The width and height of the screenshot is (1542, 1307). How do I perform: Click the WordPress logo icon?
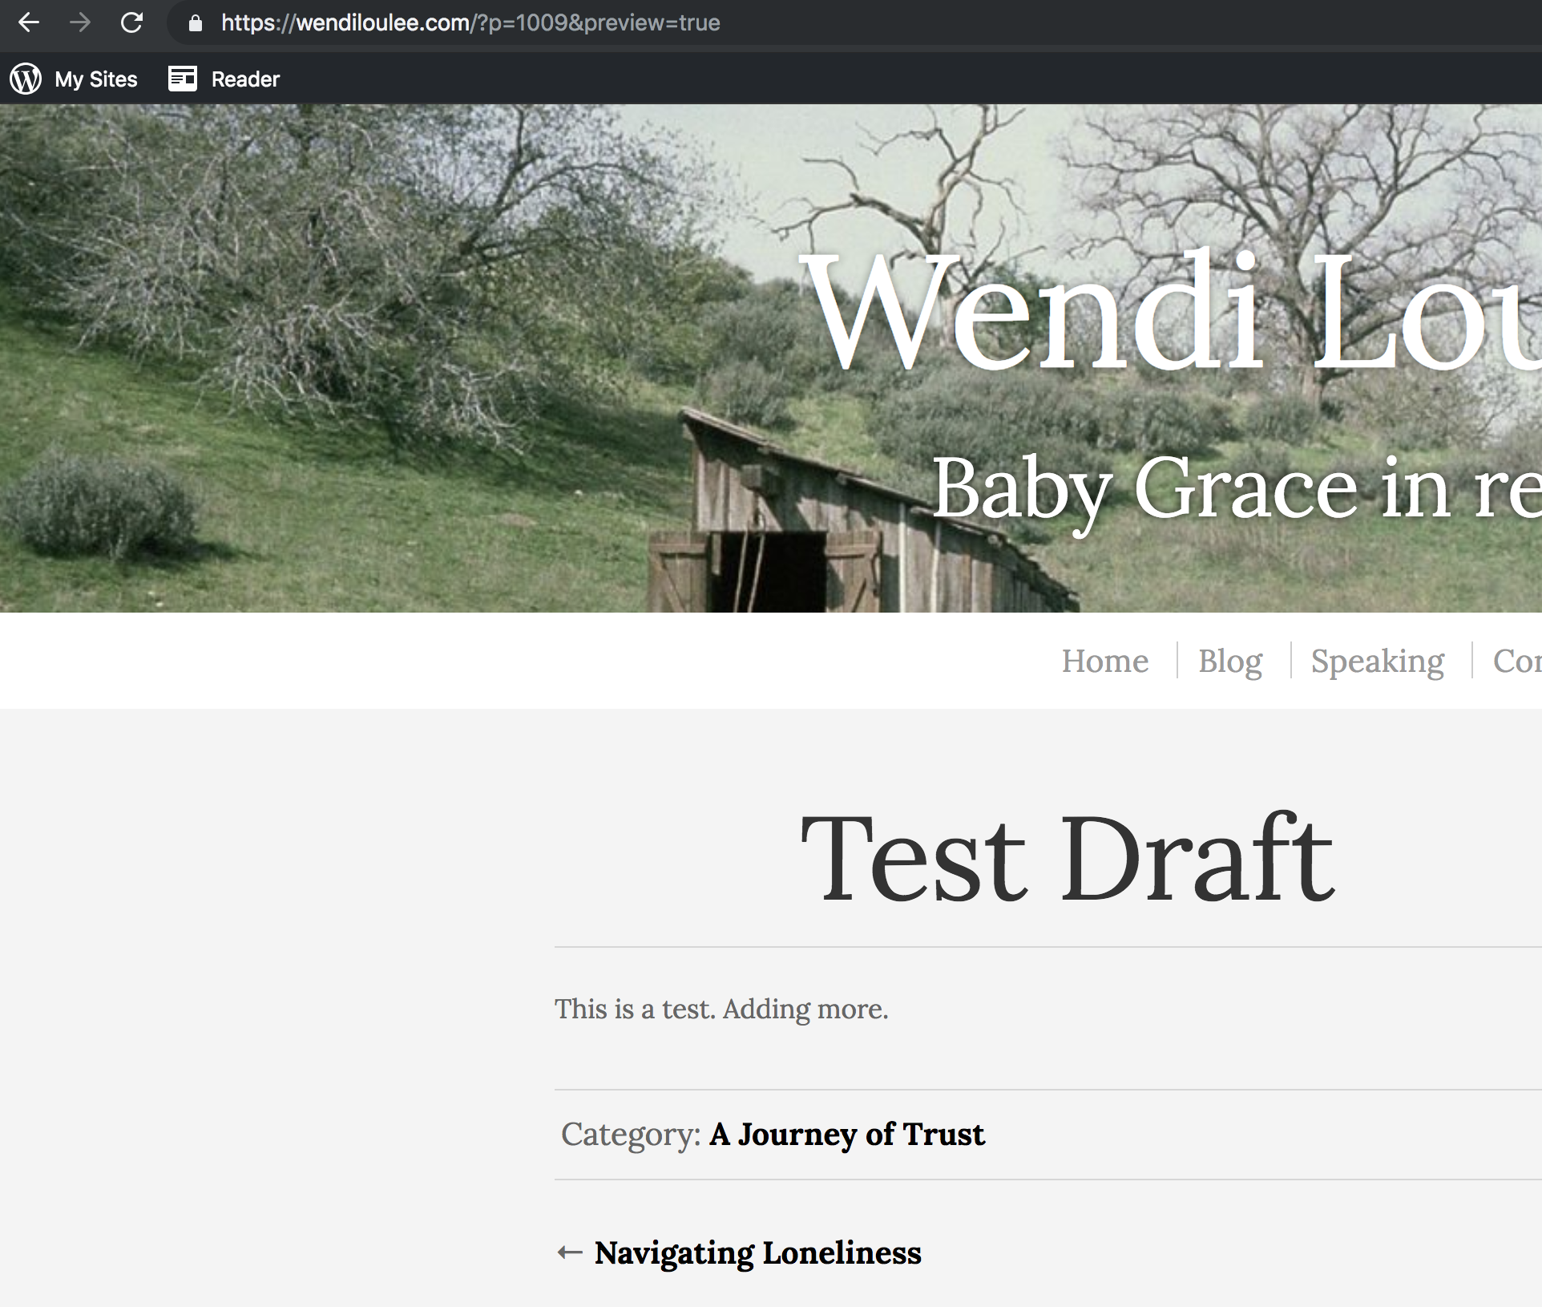tap(26, 79)
